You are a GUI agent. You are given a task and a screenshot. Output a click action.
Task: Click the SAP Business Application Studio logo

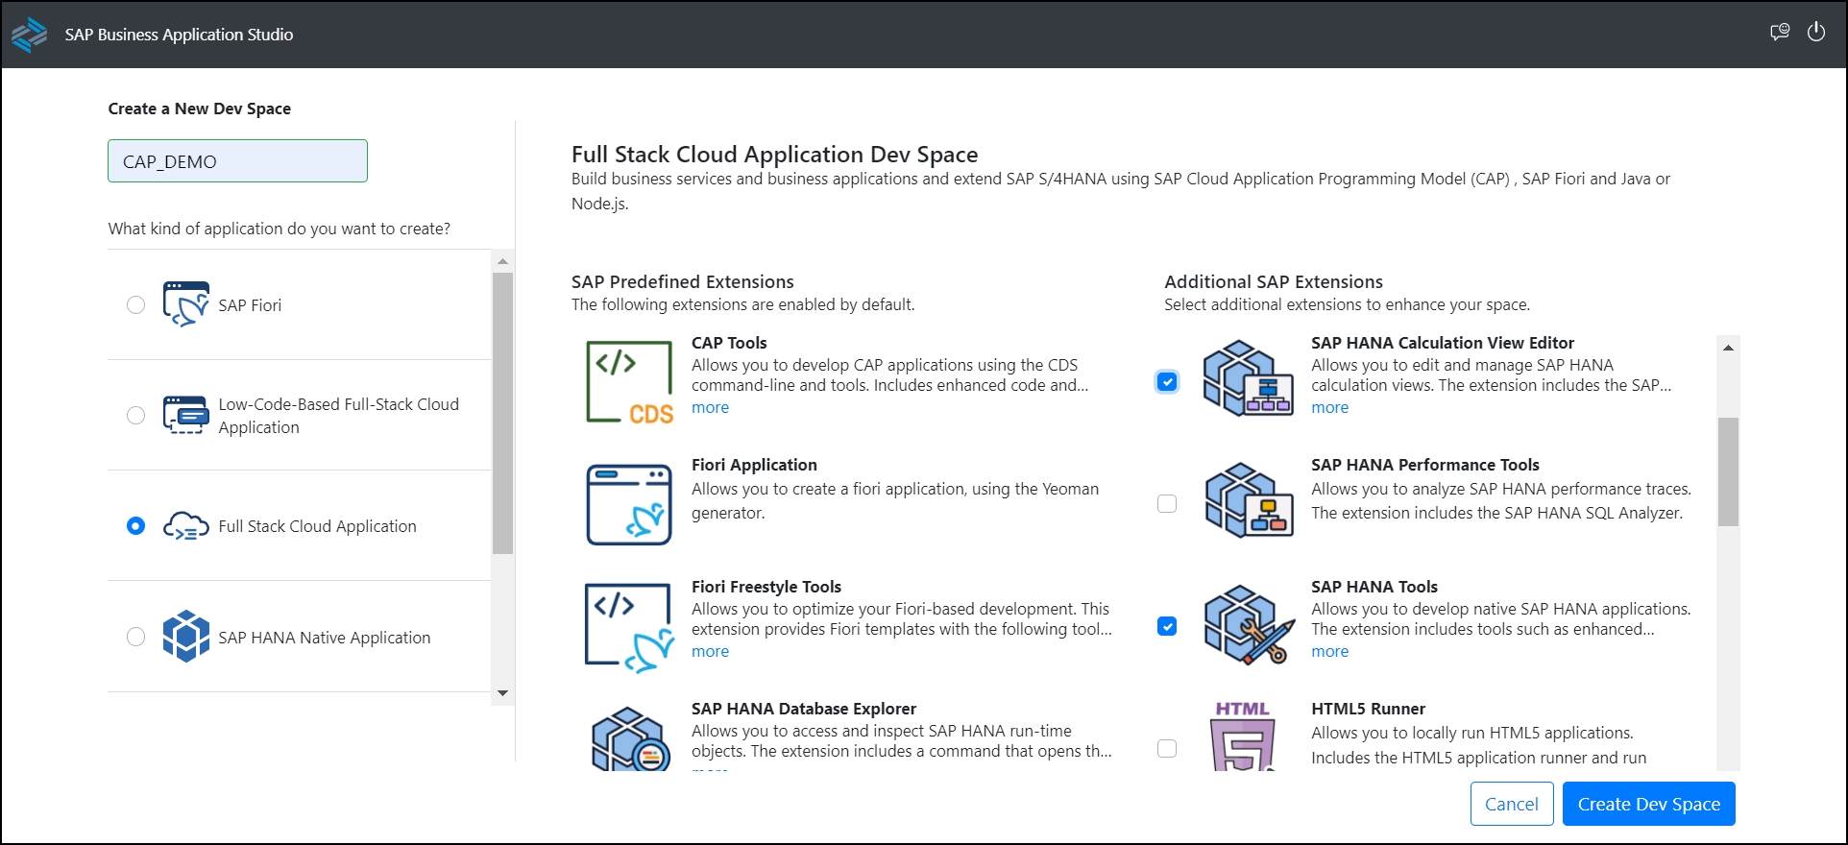[x=29, y=35]
